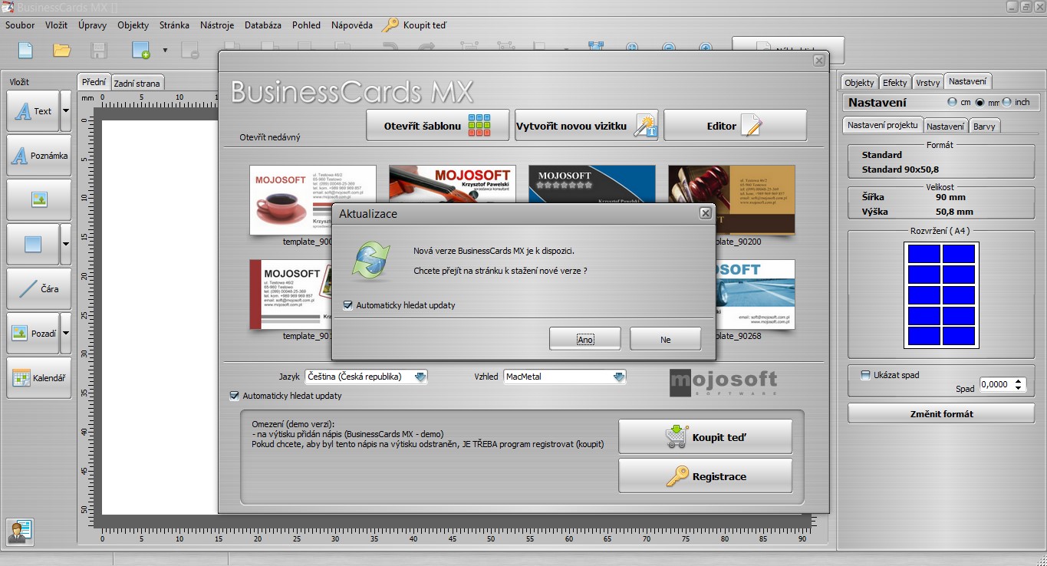The height and width of the screenshot is (566, 1047).
Task: Open the user profile card icon at bottom left
Action: (x=19, y=531)
